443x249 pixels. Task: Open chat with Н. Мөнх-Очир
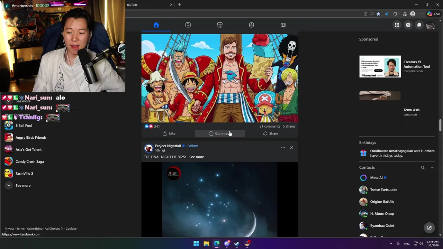pos(397,214)
